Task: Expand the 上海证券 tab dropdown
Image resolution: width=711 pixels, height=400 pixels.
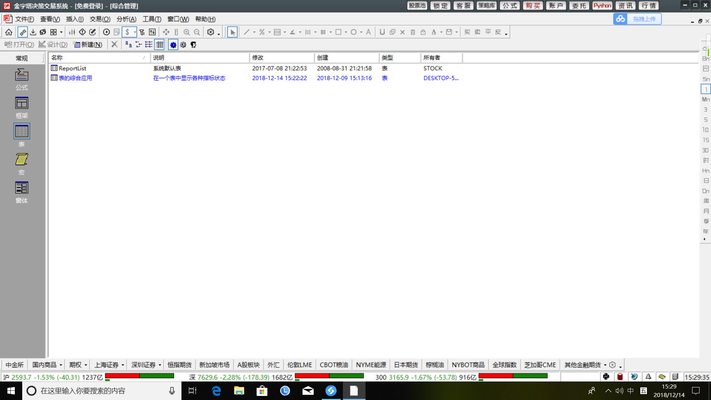Action: [123, 365]
